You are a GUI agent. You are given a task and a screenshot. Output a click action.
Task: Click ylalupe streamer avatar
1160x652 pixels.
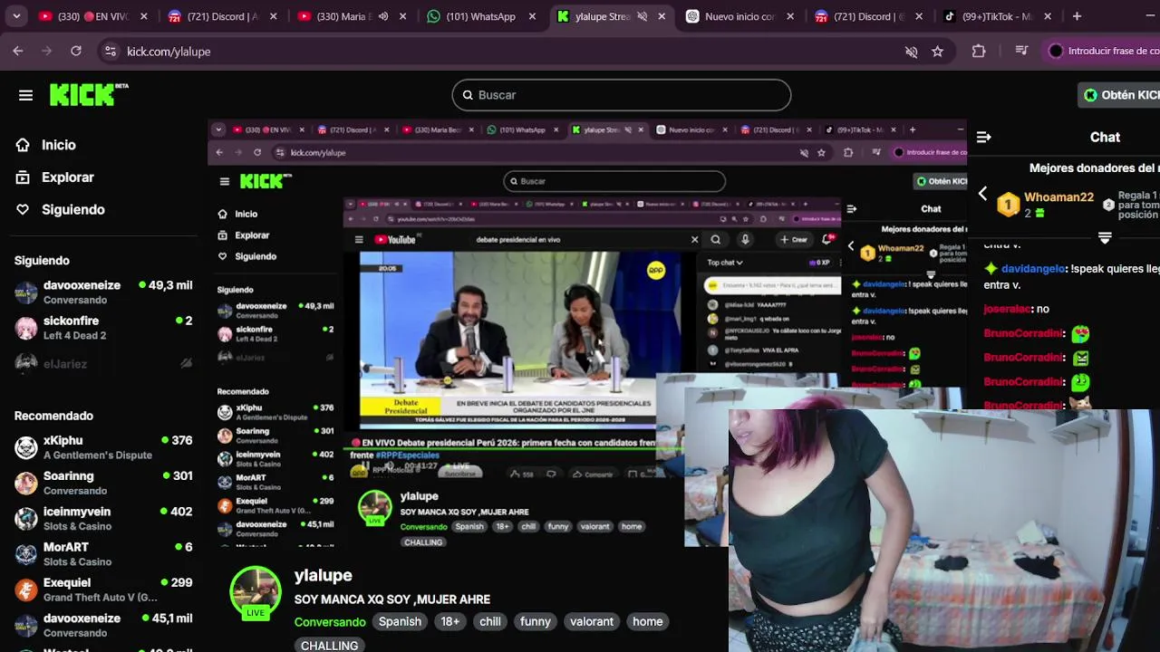point(256,593)
